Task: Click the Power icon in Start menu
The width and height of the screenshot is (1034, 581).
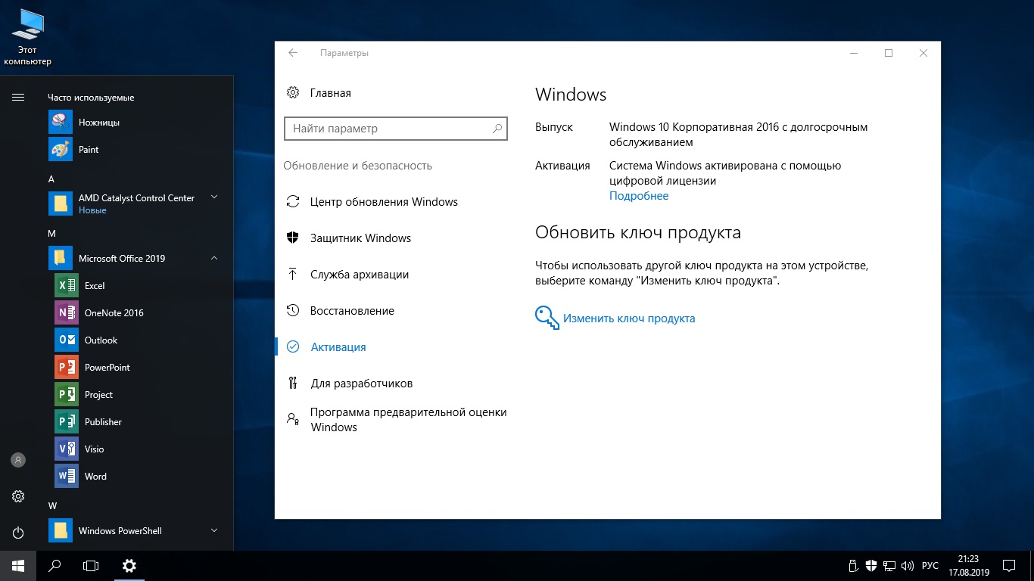Action: pos(18,533)
